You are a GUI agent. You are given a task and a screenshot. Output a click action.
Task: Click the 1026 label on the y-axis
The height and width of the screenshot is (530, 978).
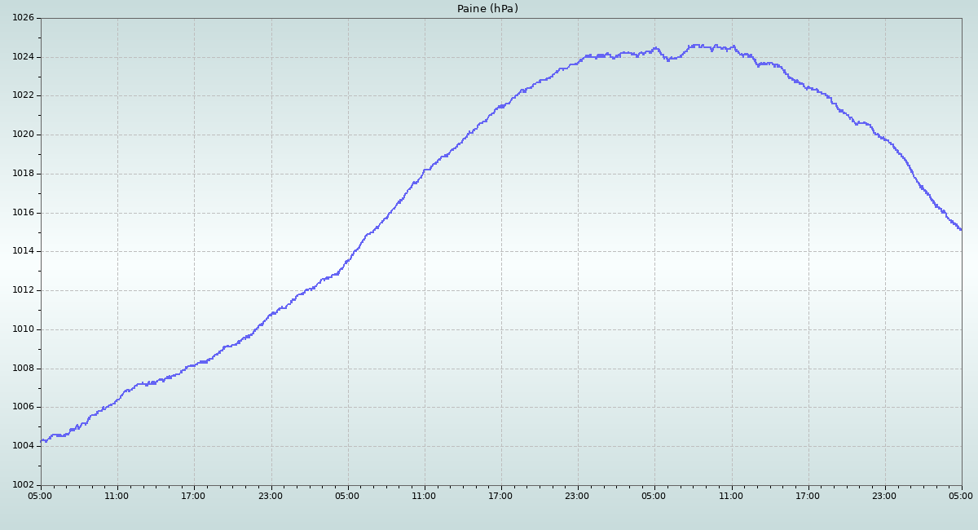pos(23,18)
